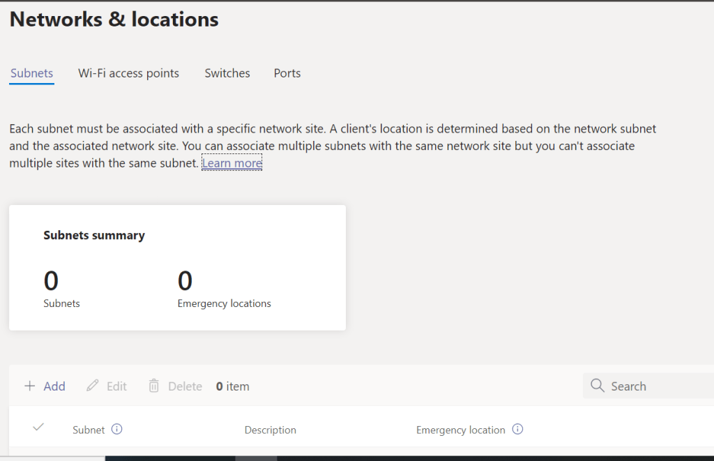Click the Description column header
This screenshot has height=461, width=714.
pos(270,430)
